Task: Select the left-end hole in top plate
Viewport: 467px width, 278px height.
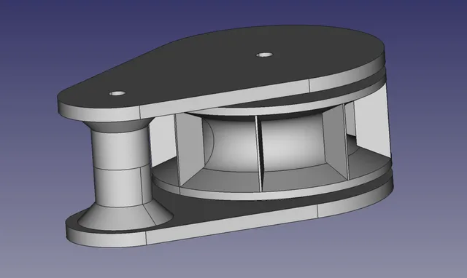Action: 117,93
